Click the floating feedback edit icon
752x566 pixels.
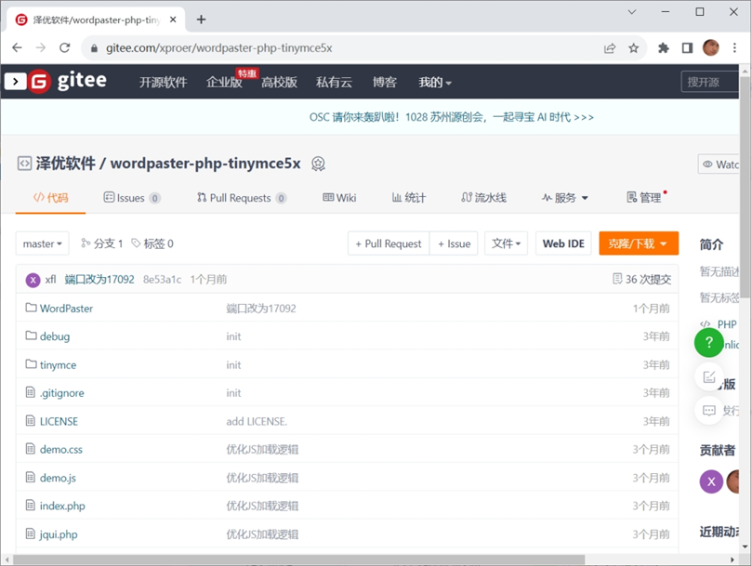[709, 377]
